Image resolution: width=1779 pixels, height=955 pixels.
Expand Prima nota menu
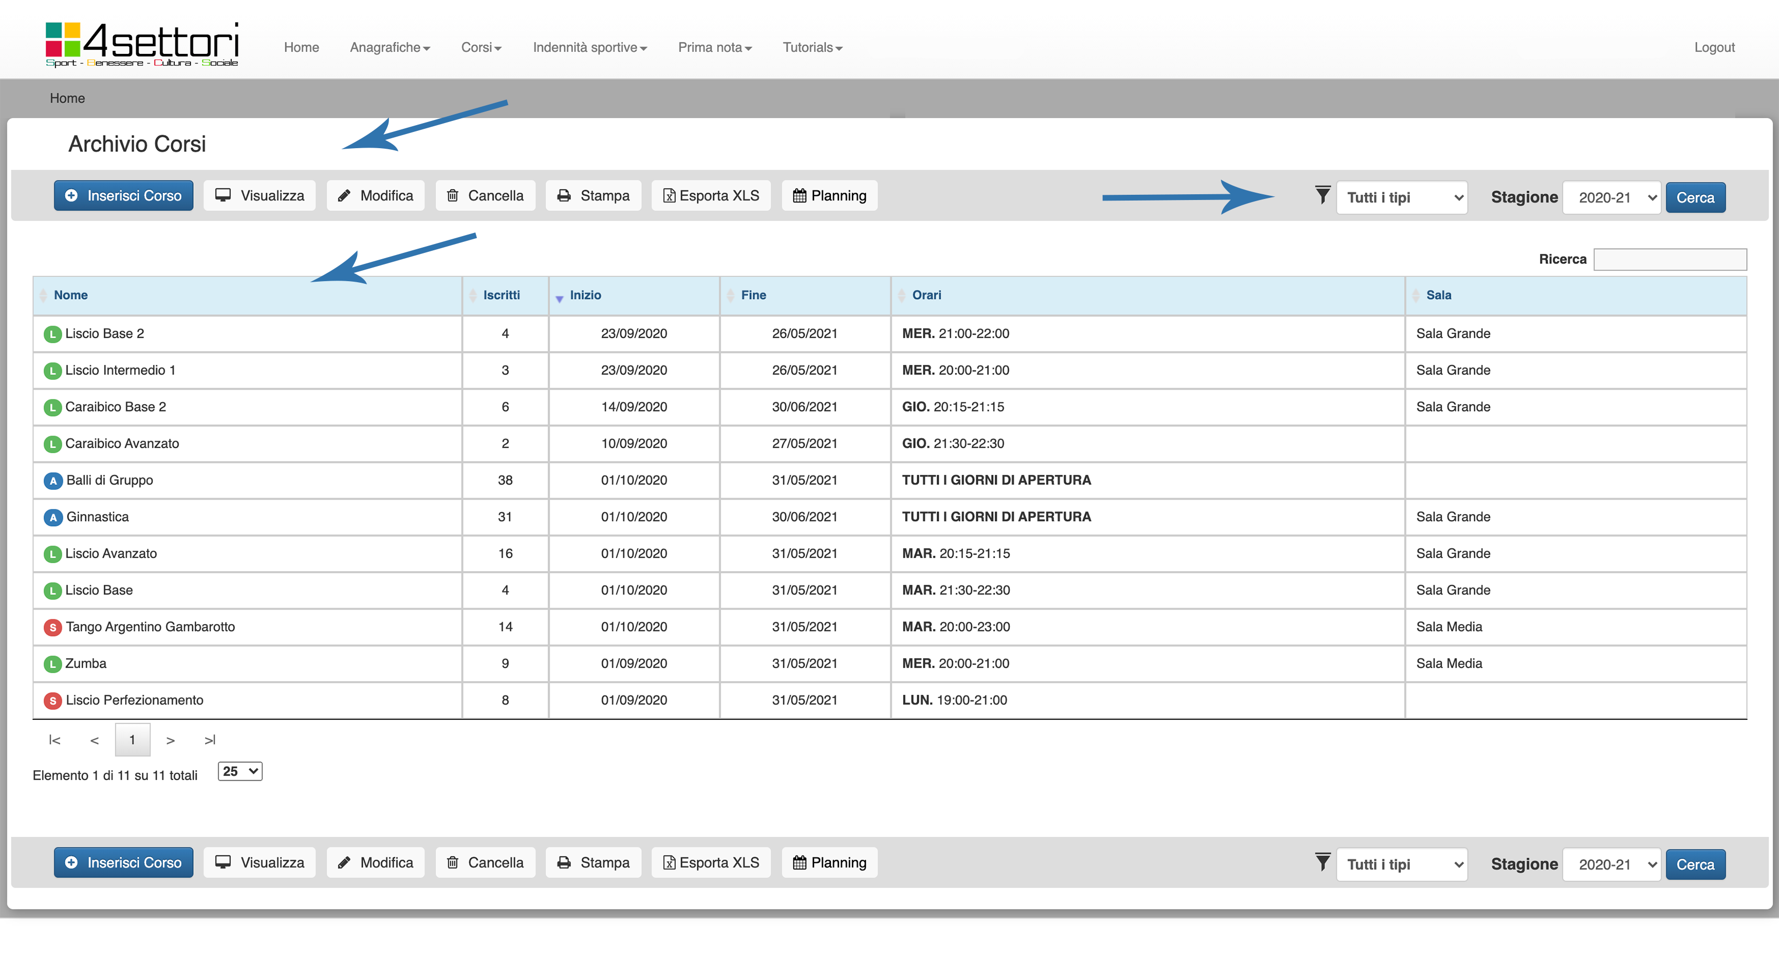(x=715, y=48)
